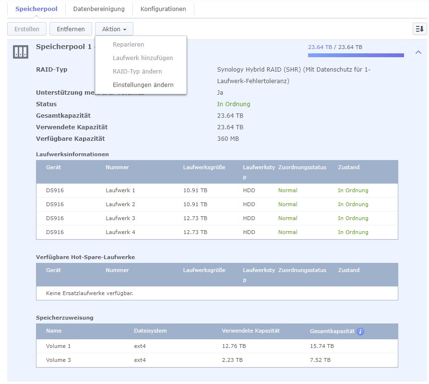Viewport: 429px width, 384px height.
Task: Select the Laufwerk 4 table row
Action: tap(217, 232)
